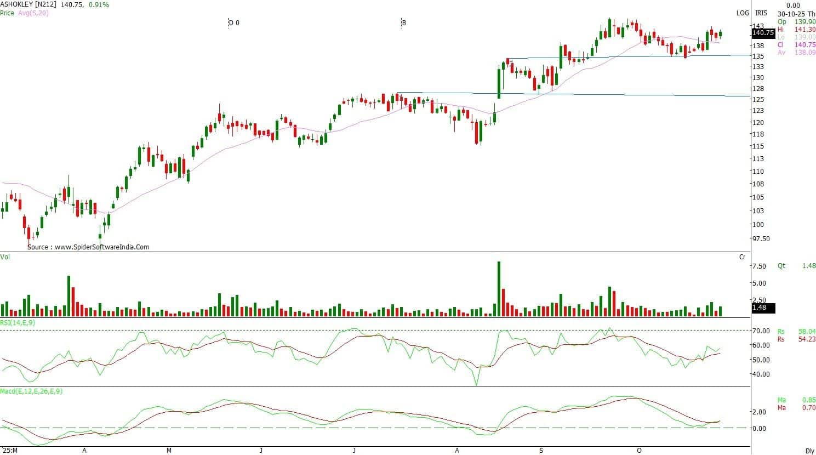Click the 30-10-25 Th date readout
The height and width of the screenshot is (455, 816).
pyautogui.click(x=796, y=13)
